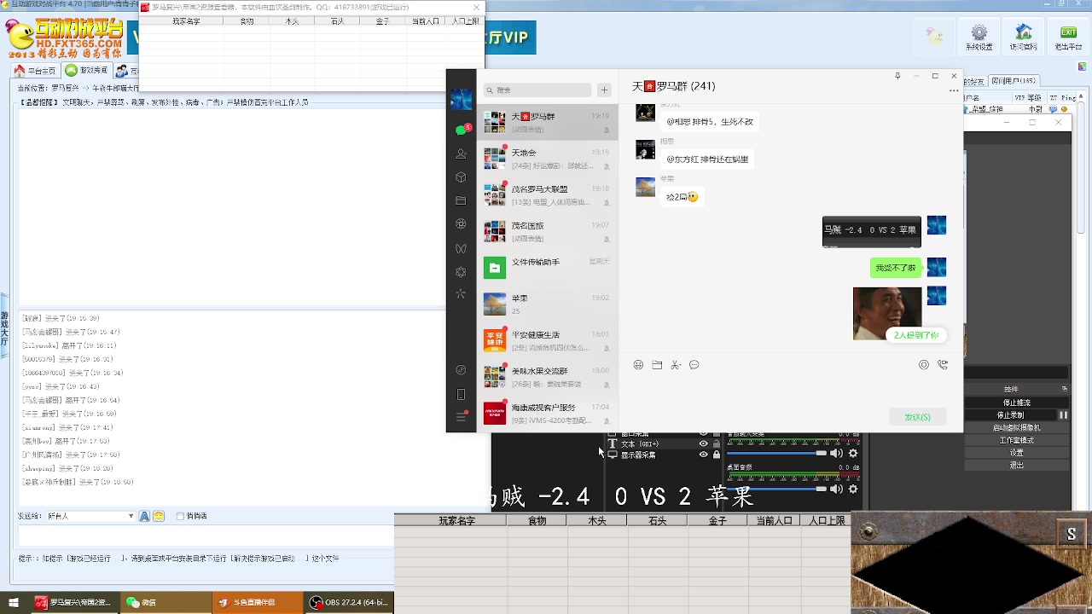
Task: Open WeChat contacts icon in sidebar
Action: [x=461, y=153]
